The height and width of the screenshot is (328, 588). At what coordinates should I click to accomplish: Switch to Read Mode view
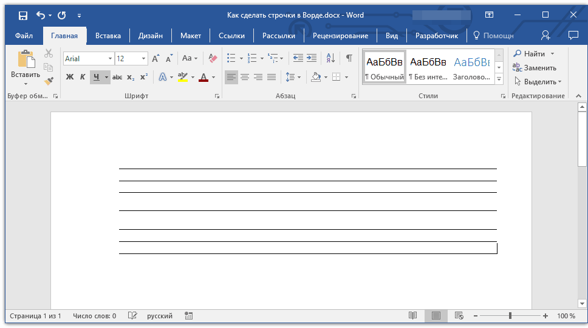(x=412, y=316)
